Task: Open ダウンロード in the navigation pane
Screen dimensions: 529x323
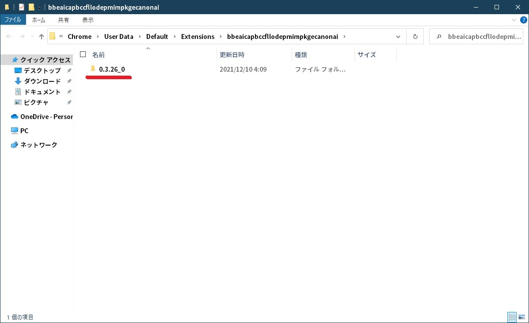Action: (x=42, y=81)
